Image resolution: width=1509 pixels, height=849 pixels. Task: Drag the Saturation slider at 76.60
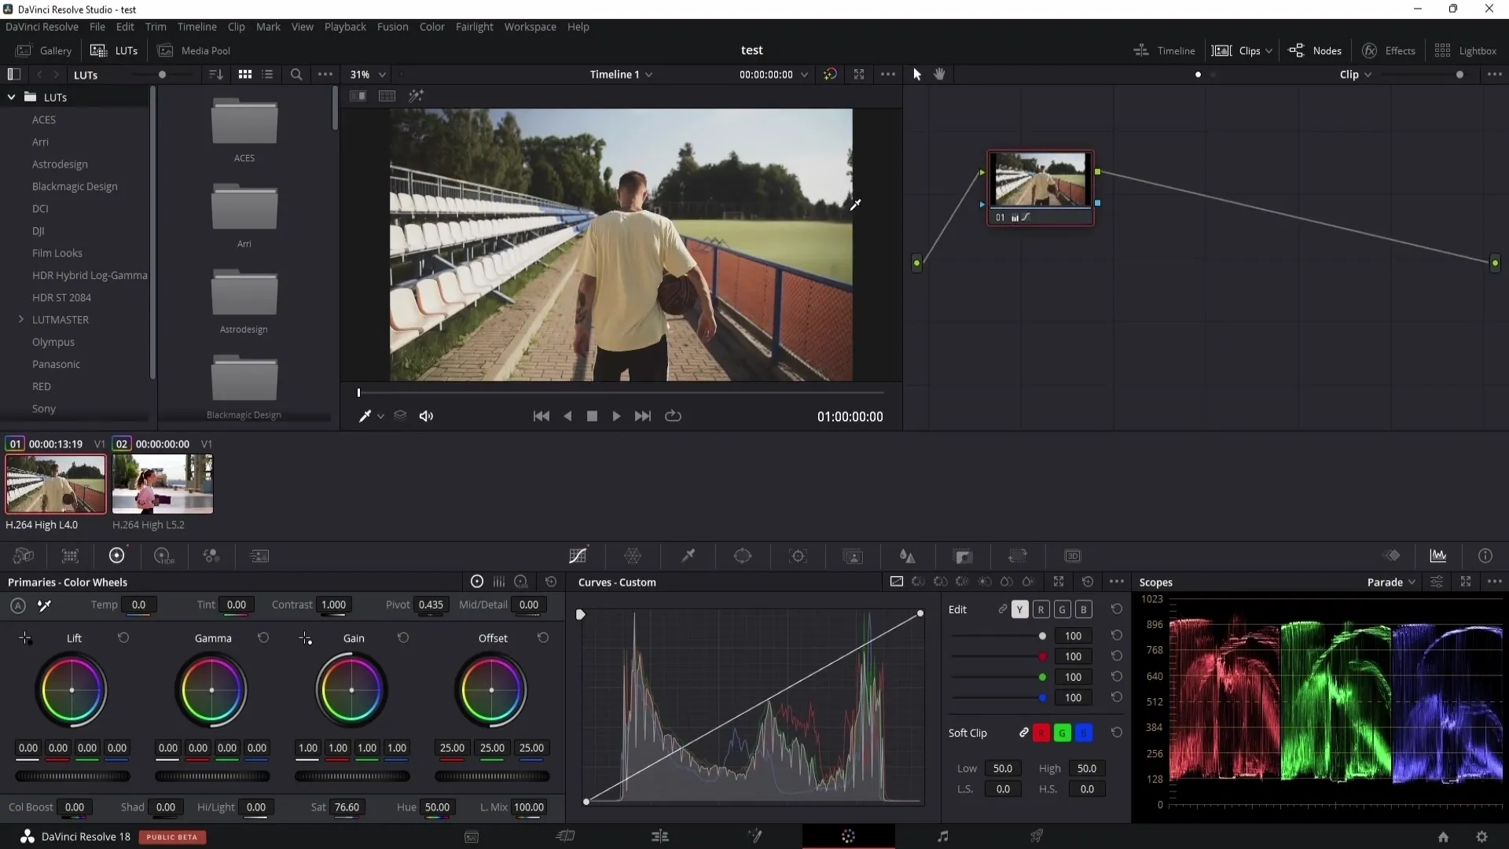347,807
